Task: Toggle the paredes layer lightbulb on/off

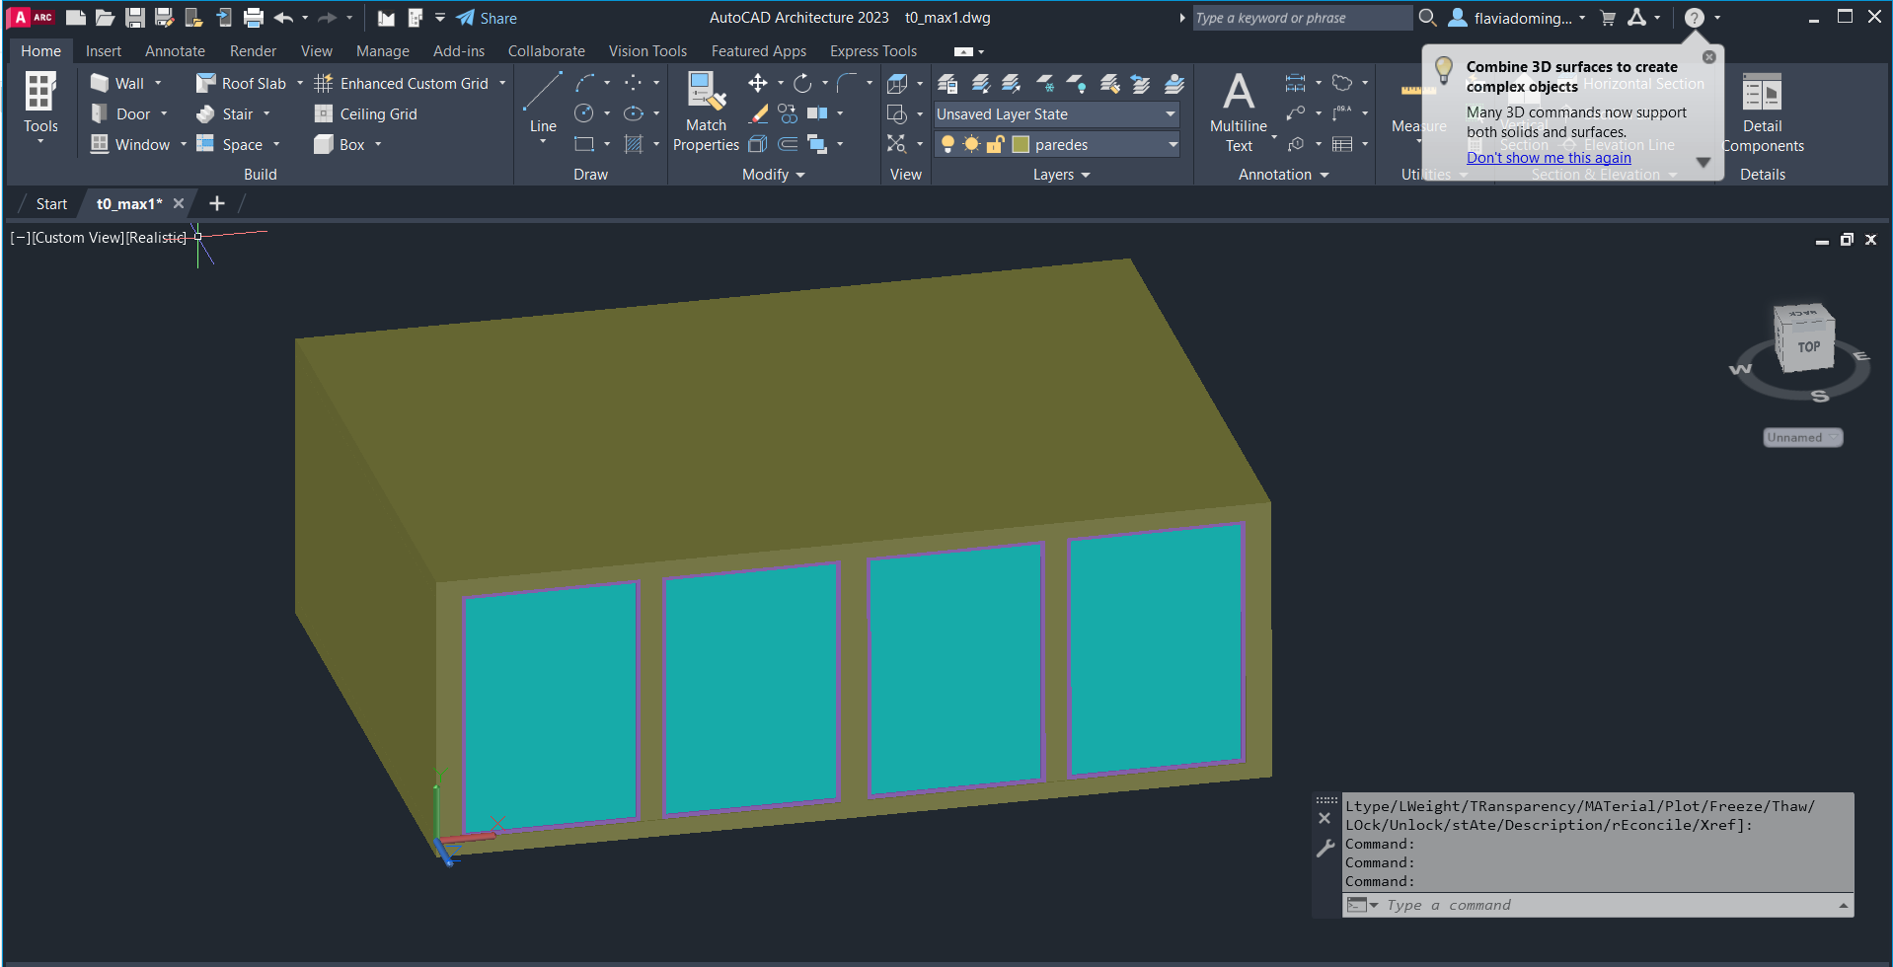Action: click(x=947, y=145)
